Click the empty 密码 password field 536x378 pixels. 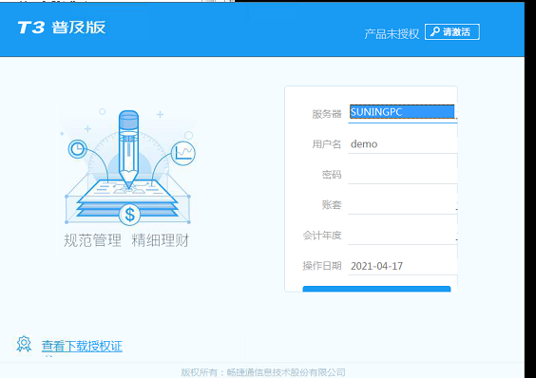point(402,175)
